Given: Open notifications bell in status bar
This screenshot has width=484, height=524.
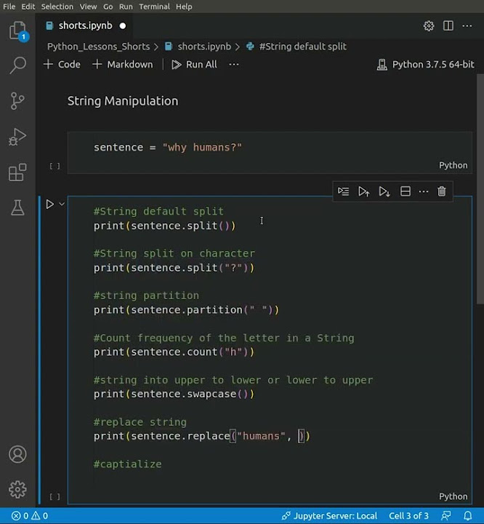Looking at the screenshot, I should coord(467,516).
